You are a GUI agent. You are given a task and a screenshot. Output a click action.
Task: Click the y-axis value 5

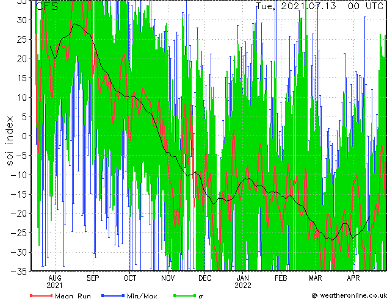25,117
